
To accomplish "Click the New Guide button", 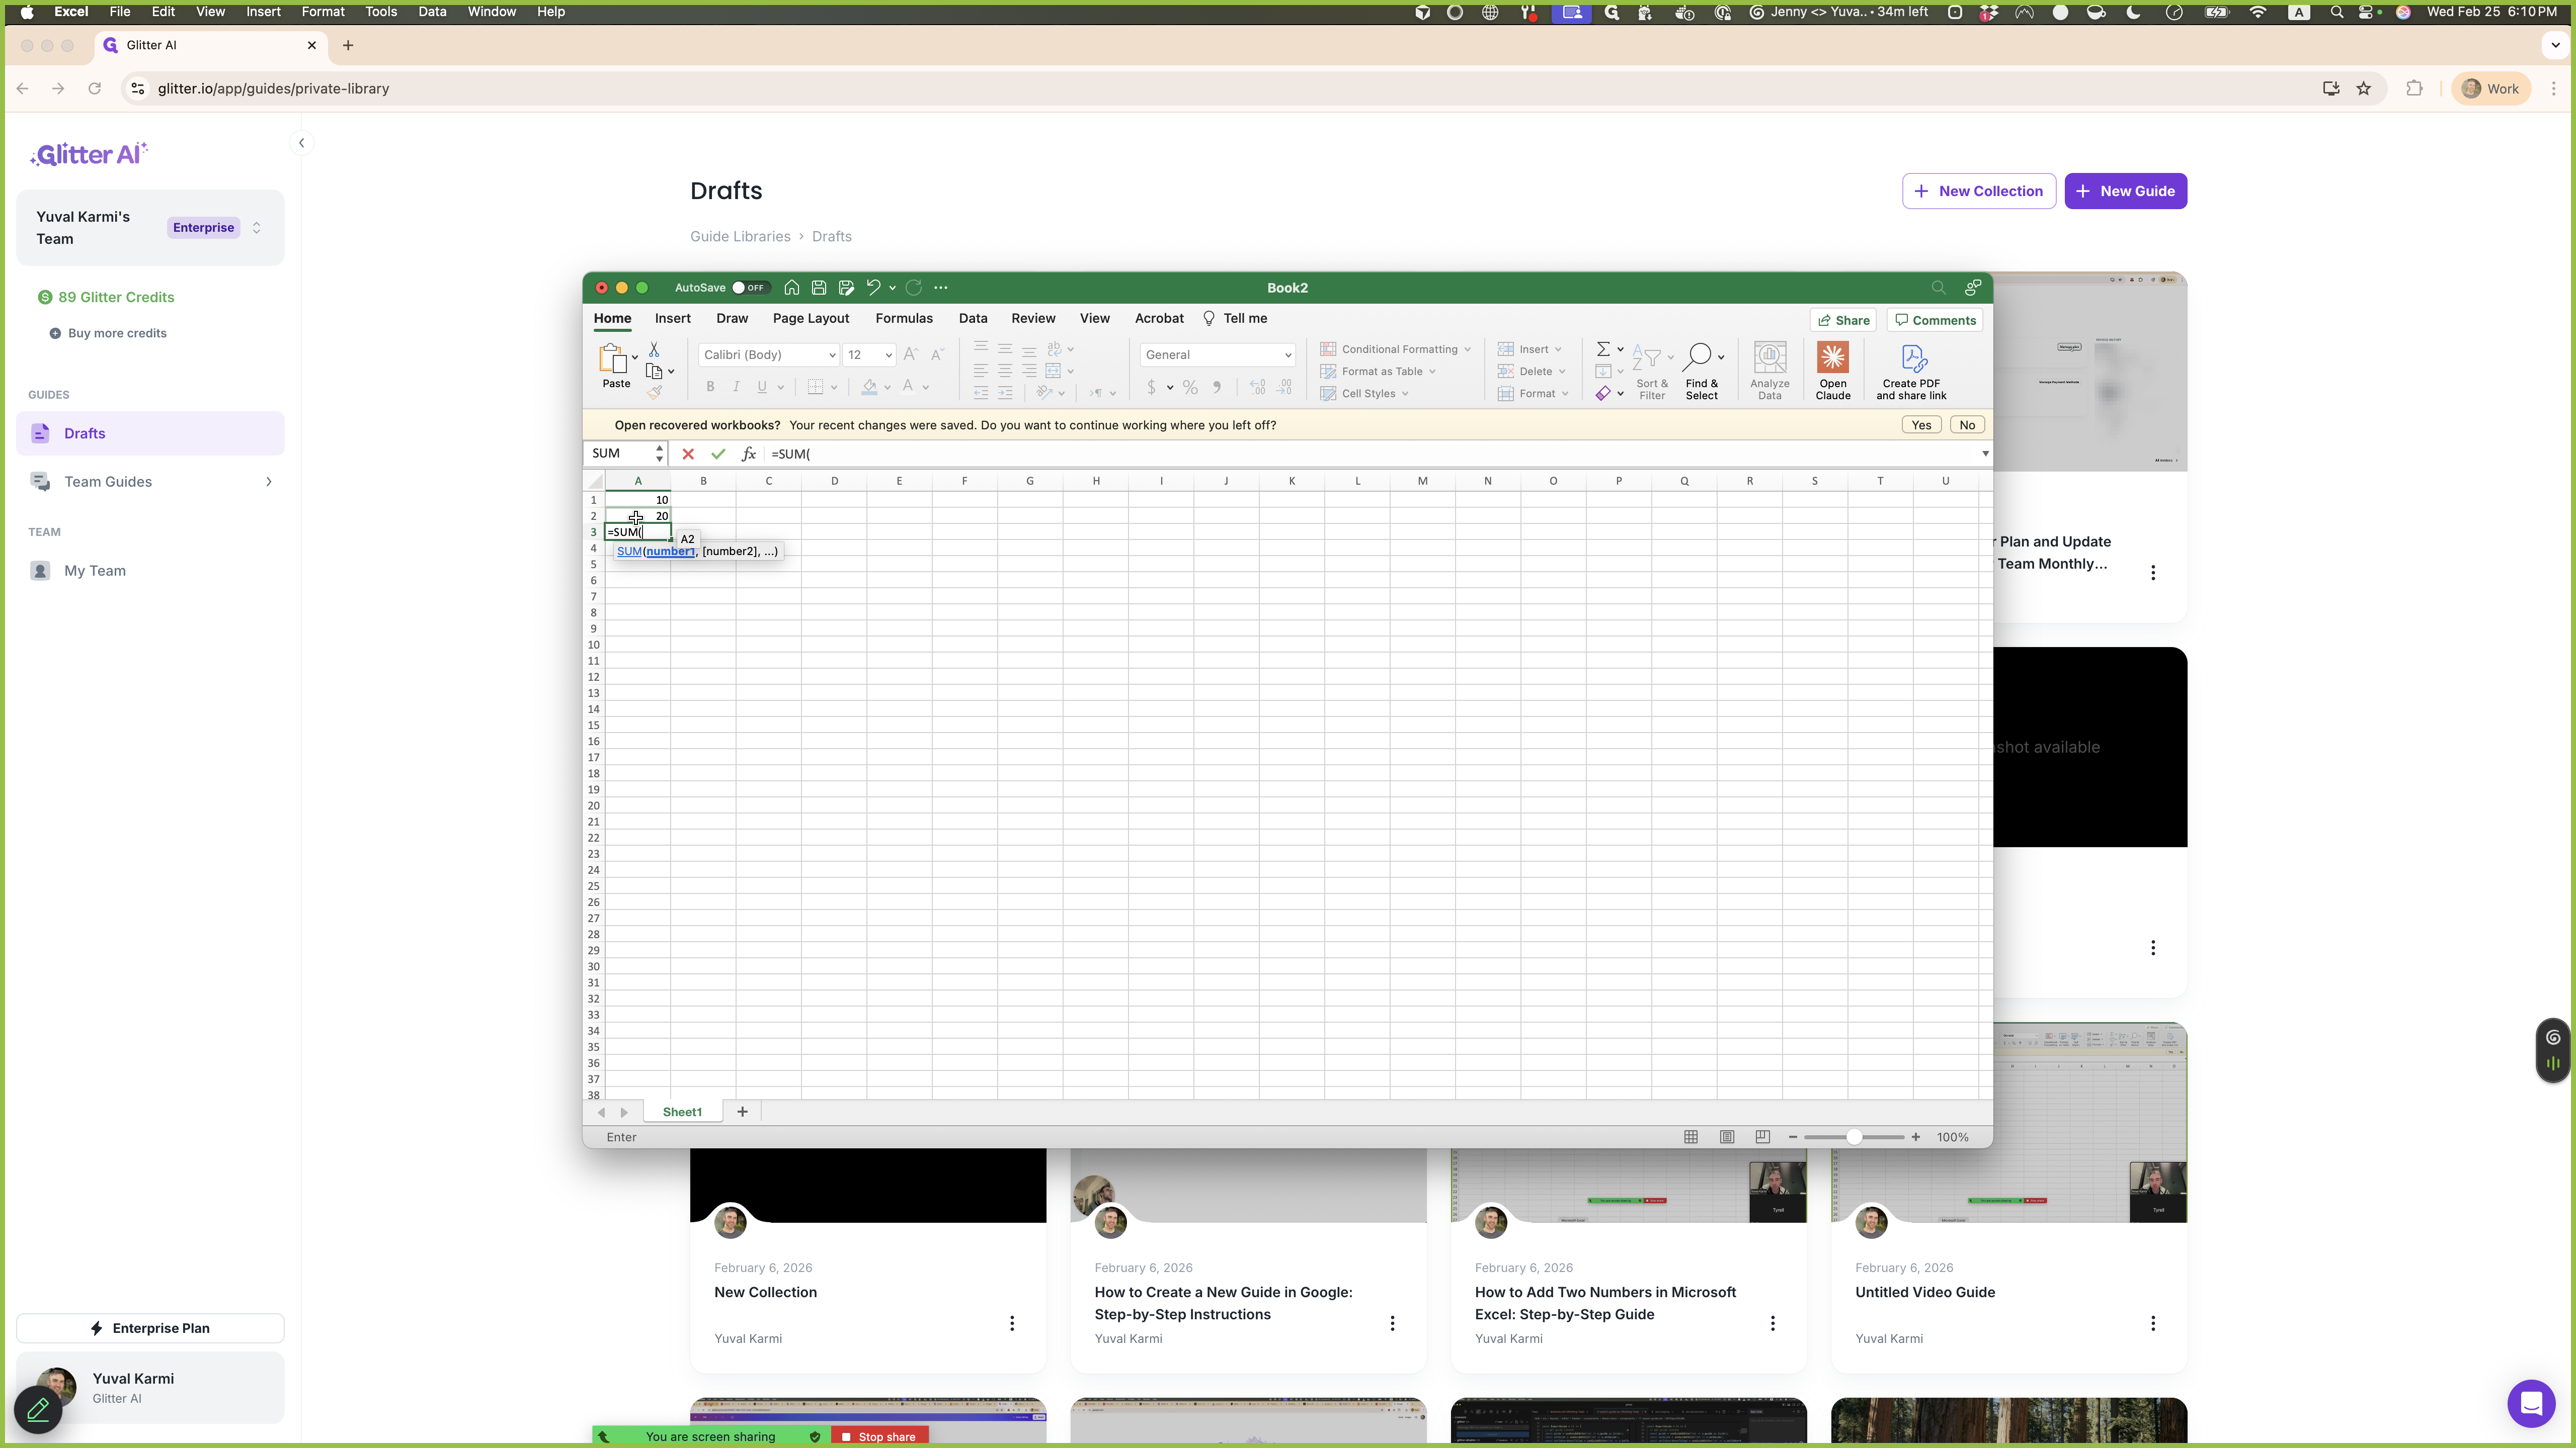I will [2125, 191].
